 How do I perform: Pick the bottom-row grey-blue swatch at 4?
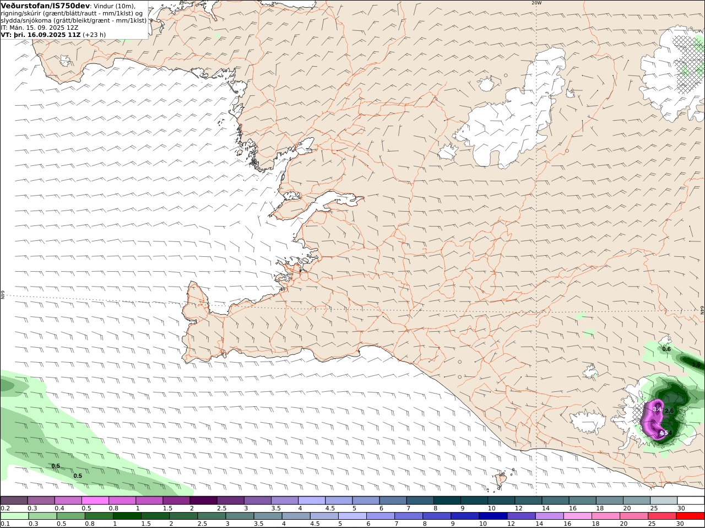[296, 516]
